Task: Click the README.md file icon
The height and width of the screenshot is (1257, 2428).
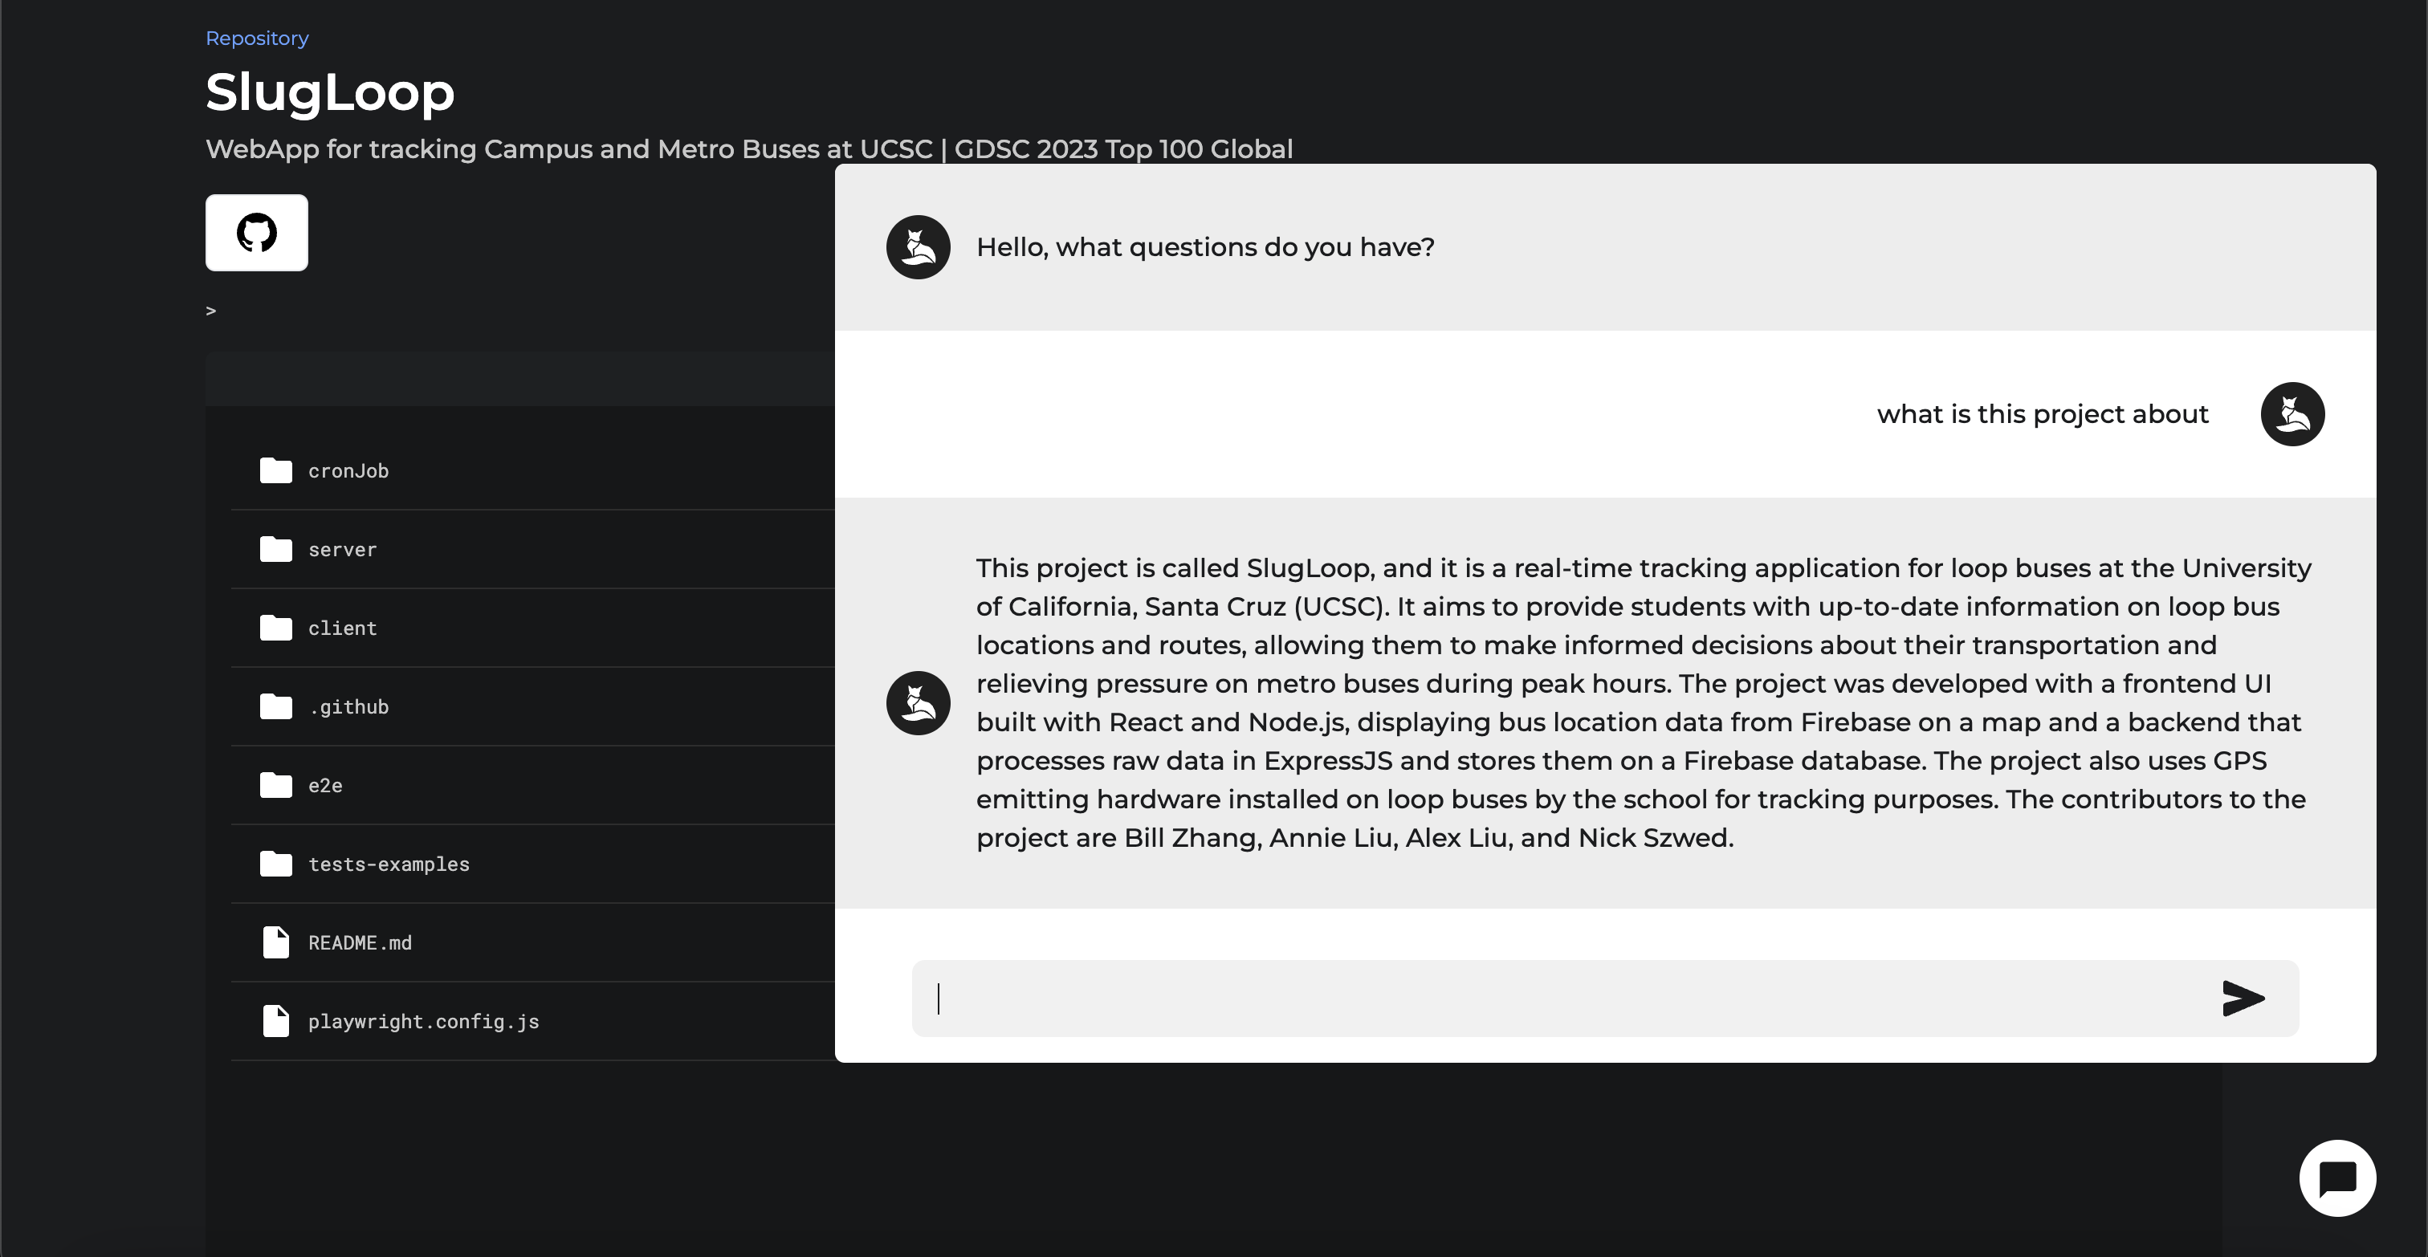Action: (275, 942)
